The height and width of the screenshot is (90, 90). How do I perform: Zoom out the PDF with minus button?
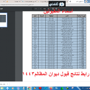pos(40,9)
